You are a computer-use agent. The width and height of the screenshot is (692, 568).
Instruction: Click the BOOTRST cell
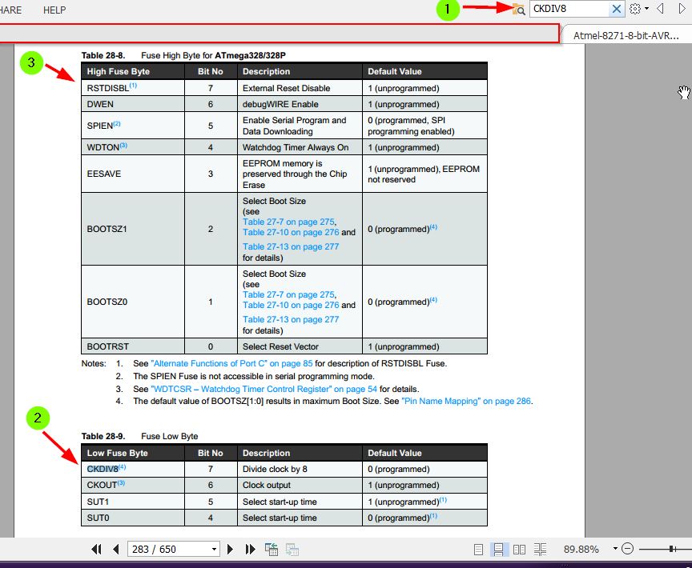133,346
